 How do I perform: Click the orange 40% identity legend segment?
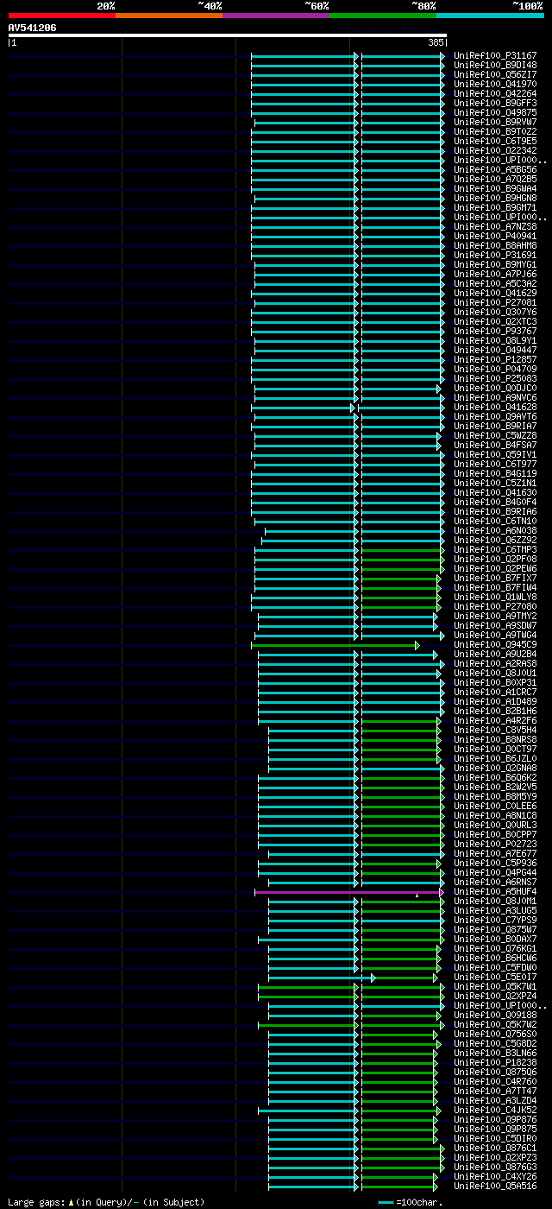click(x=169, y=16)
